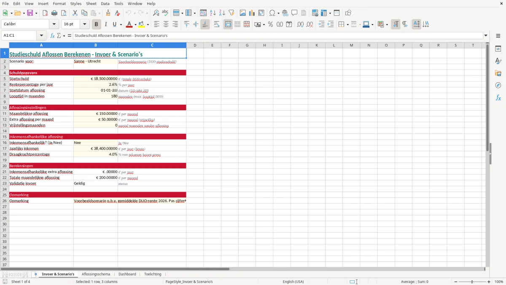506x285 pixels.
Task: Click the Print icon
Action: click(x=54, y=13)
